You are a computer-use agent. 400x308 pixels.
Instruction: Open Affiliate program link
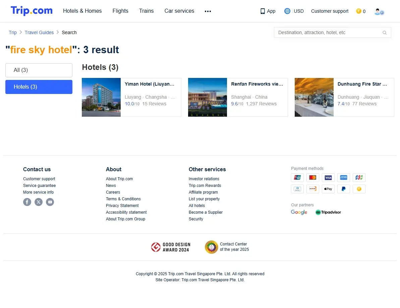click(x=203, y=192)
